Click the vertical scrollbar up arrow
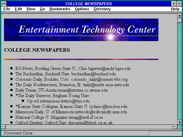Screen dimensions: 183x137 coord(180,16)
